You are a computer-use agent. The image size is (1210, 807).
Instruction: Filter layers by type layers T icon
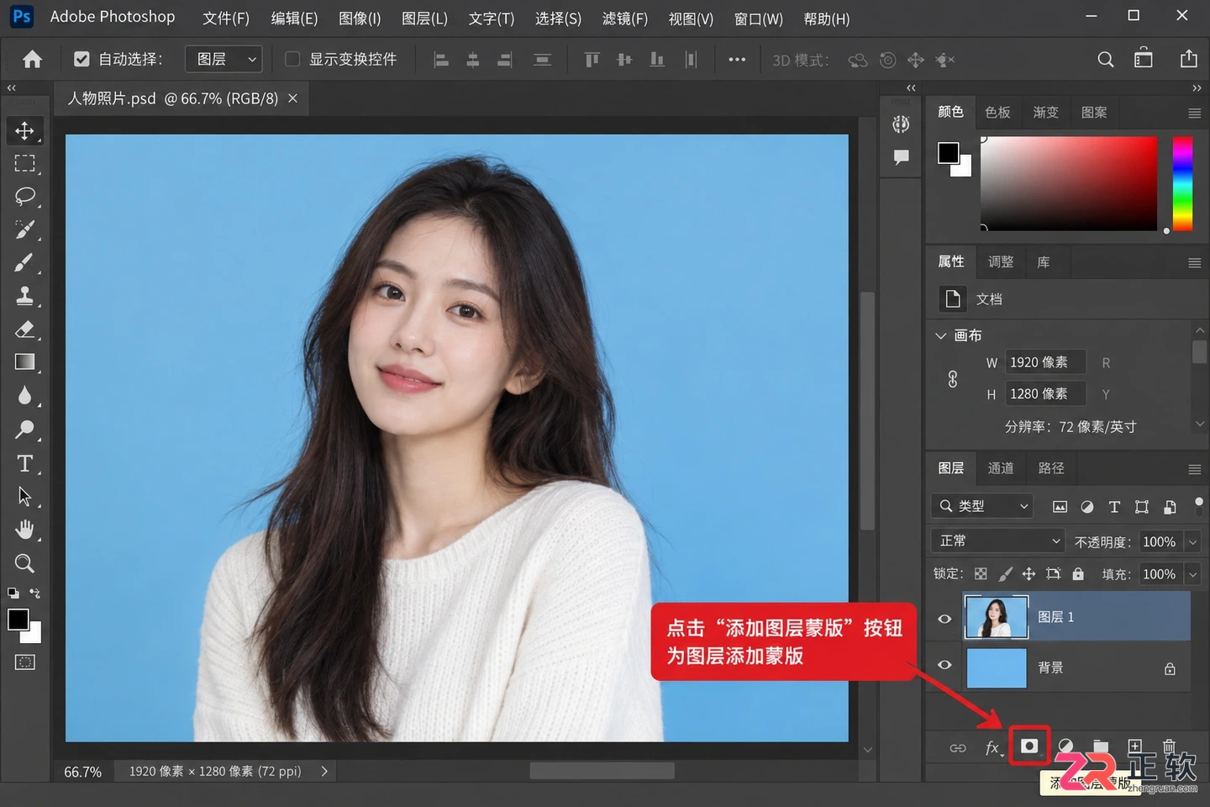coord(1114,507)
